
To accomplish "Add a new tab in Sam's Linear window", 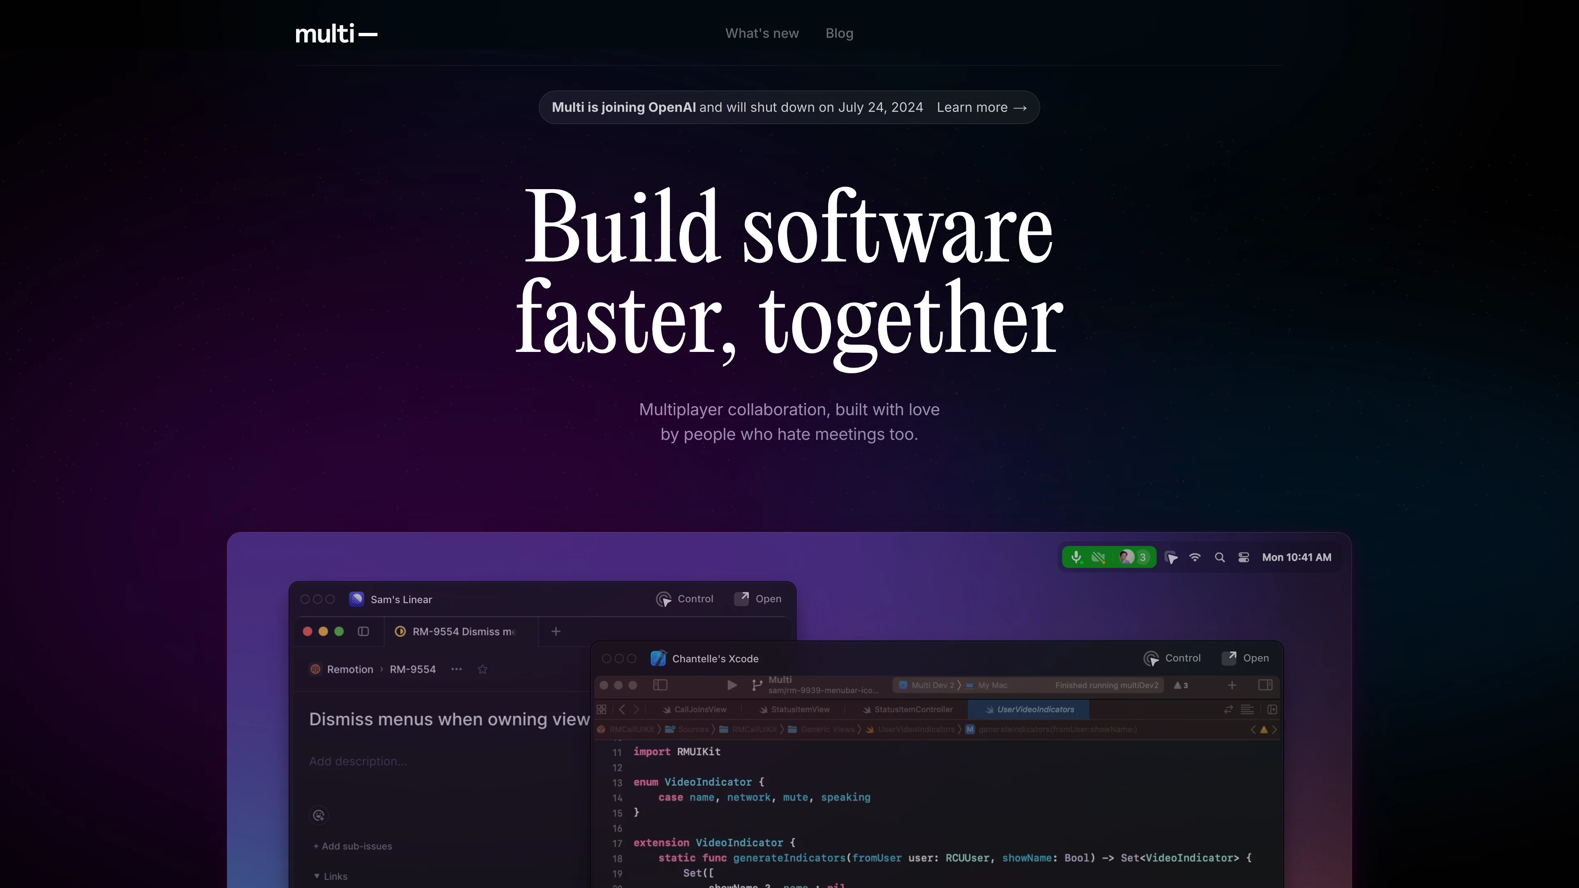I will pyautogui.click(x=556, y=631).
